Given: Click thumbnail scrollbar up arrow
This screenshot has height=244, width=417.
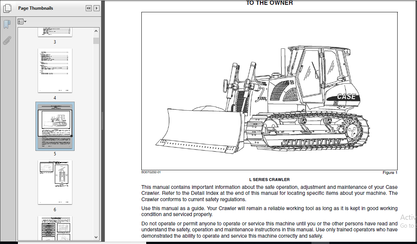Looking at the screenshot, I should coord(96,31).
